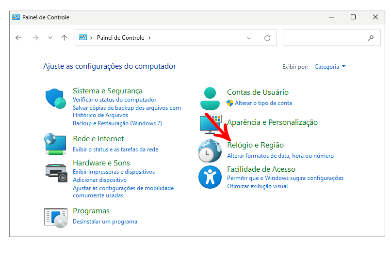
Task: Click the Contas de Usuário person icon
Action: point(210,98)
